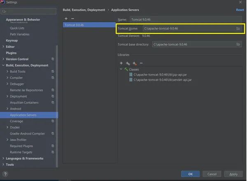The height and width of the screenshot is (181, 247).
Task: Expand Languages & Frameworks section
Action: (3, 158)
